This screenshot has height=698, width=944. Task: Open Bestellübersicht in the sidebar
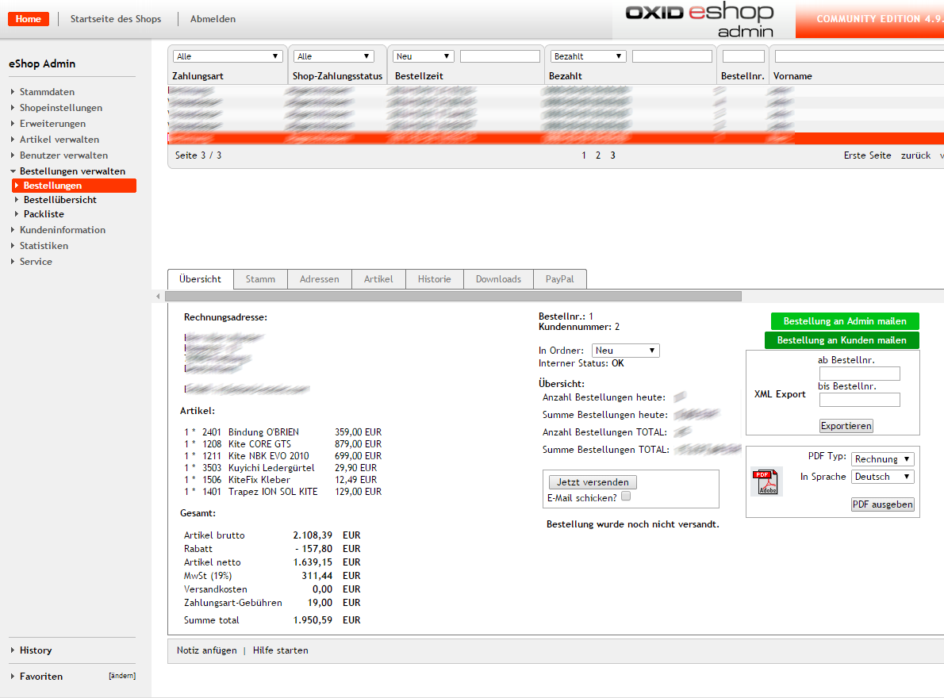point(59,200)
